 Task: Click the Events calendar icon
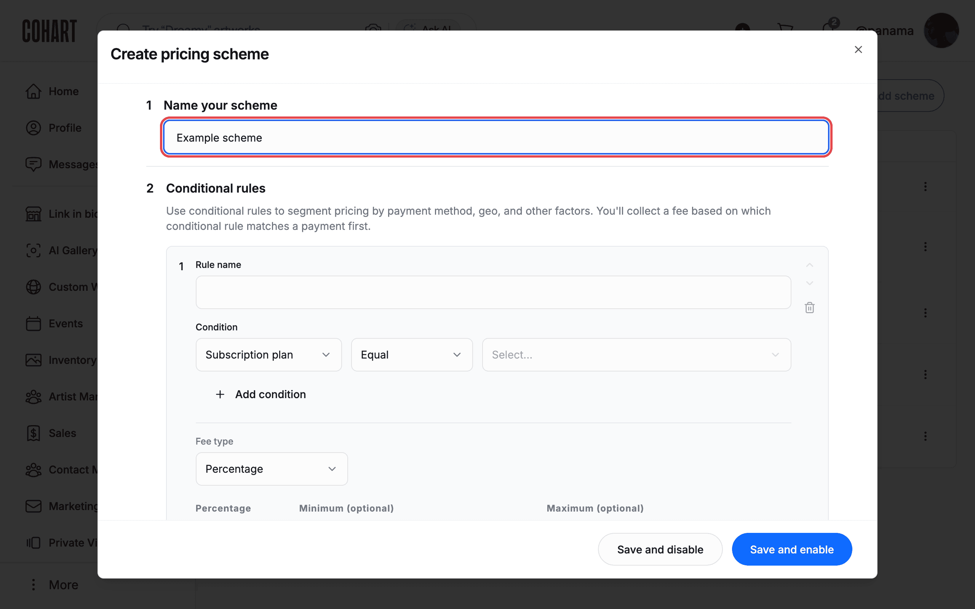click(x=34, y=324)
